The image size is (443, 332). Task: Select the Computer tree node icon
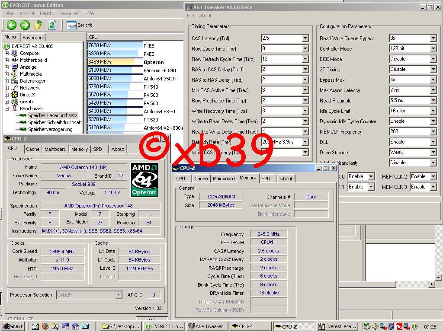(x=15, y=53)
